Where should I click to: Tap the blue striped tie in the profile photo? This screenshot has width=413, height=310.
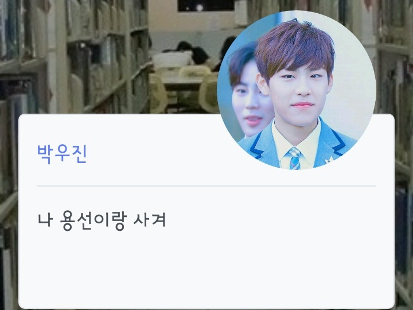tap(295, 158)
